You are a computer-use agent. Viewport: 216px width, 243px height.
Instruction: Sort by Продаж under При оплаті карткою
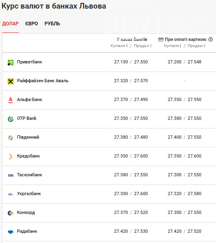click(196, 46)
